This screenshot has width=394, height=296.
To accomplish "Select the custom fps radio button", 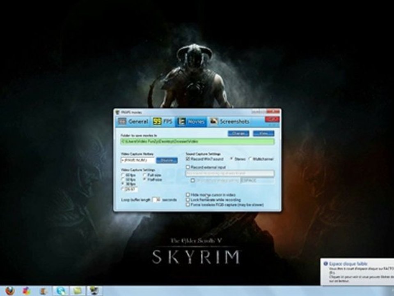I will click(x=123, y=189).
